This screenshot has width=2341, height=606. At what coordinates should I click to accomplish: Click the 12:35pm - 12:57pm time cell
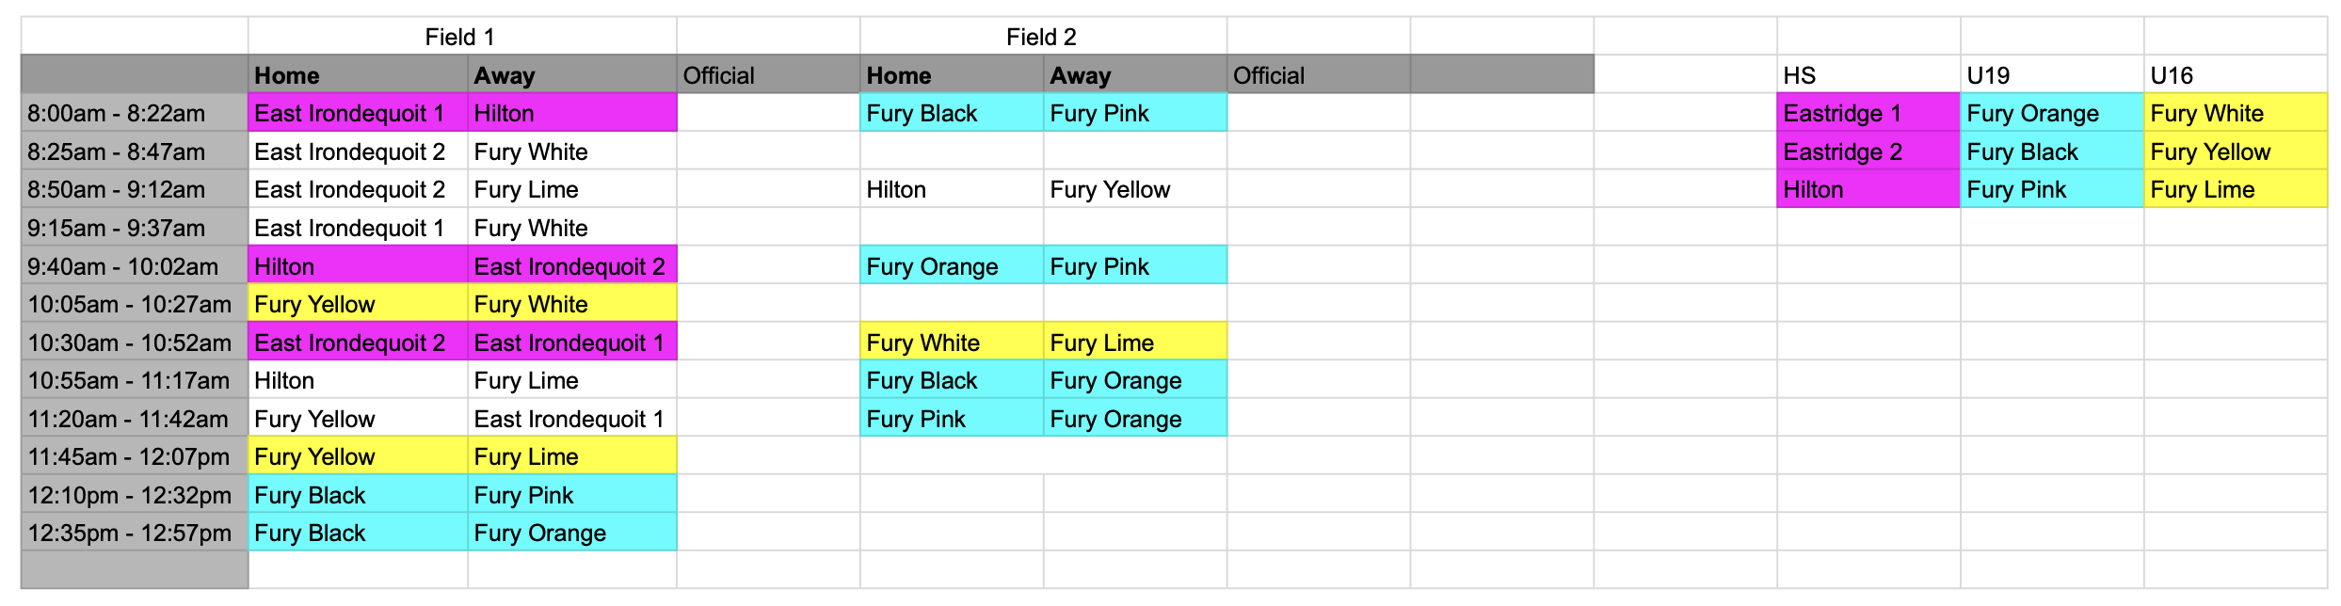point(135,533)
